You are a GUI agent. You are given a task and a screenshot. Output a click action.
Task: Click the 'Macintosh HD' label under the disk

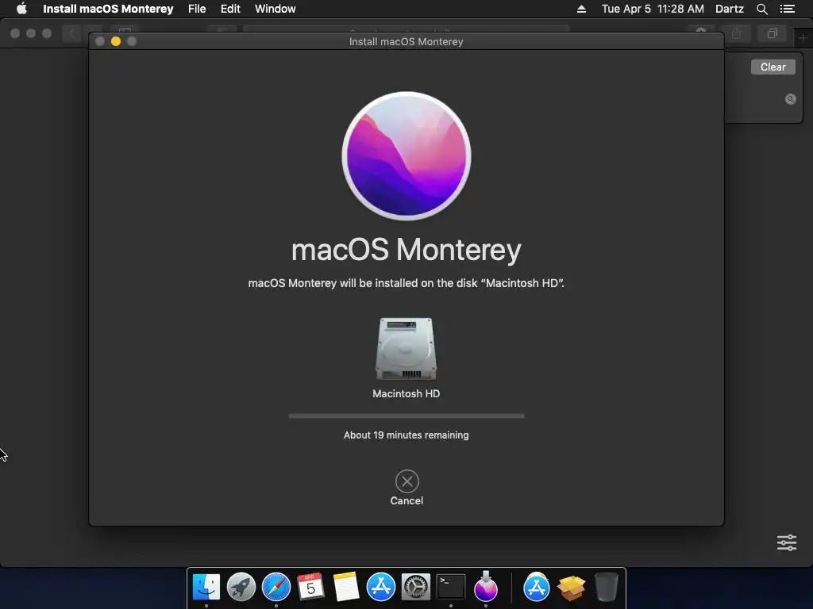point(406,393)
